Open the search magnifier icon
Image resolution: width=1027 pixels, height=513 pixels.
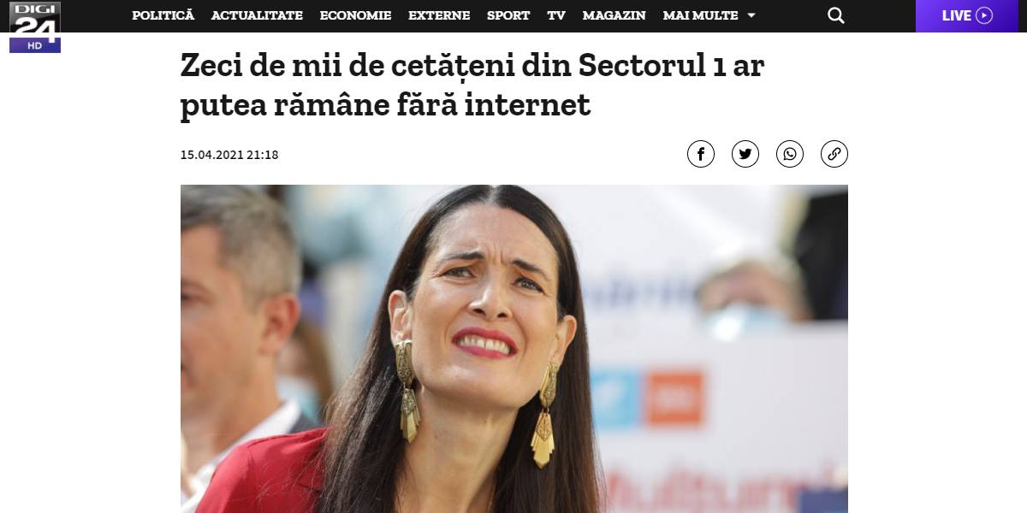point(836,15)
